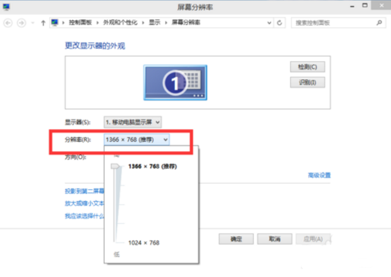Click in the 搜索控制面板 search field

tap(334, 23)
